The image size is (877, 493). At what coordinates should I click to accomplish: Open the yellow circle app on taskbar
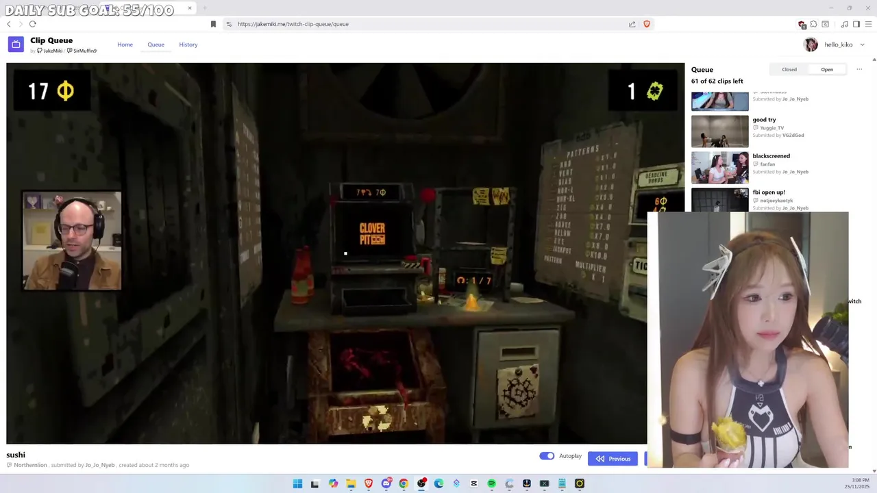click(x=580, y=483)
